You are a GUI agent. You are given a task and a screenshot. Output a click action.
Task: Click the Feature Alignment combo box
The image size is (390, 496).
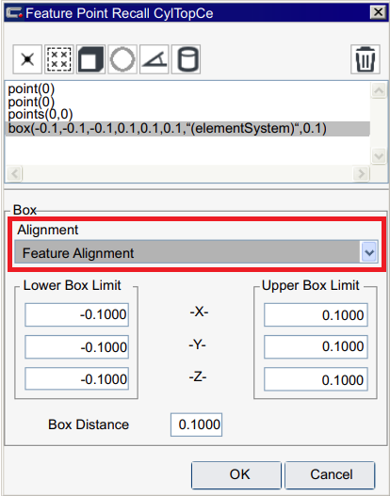[196, 252]
